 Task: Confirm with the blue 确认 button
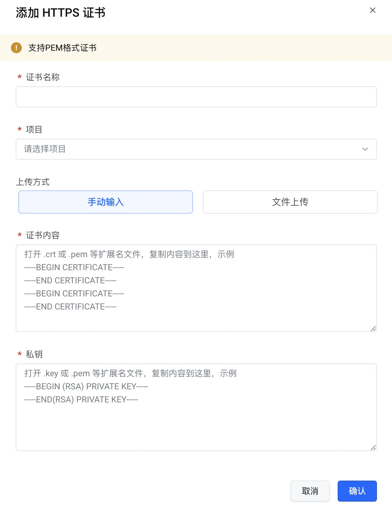pos(357,491)
